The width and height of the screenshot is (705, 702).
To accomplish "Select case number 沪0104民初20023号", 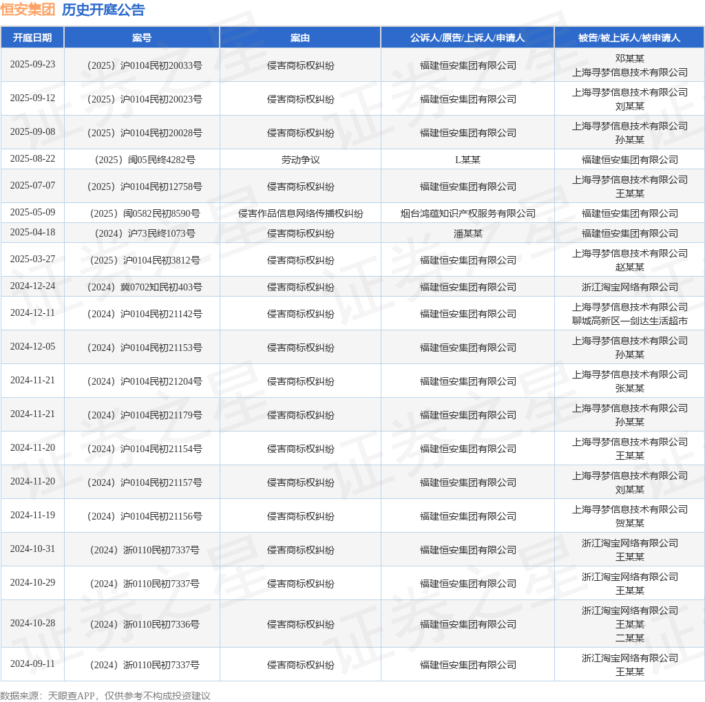I will (x=145, y=99).
